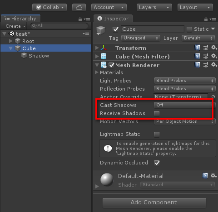Open the Light Probes dropdown
Screen dimensions: 218x212
click(185, 81)
